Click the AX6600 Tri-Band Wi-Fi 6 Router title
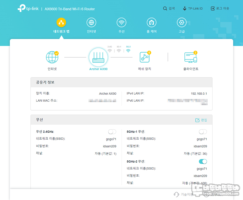243x200 pixels. 70,9
